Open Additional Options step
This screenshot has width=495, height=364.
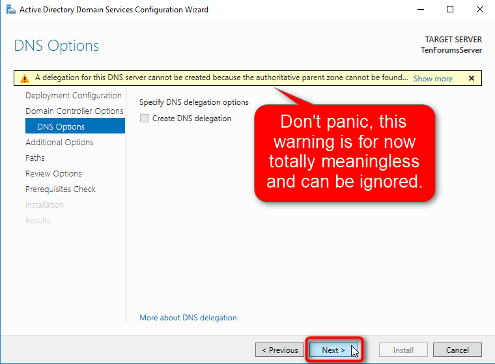tap(59, 143)
